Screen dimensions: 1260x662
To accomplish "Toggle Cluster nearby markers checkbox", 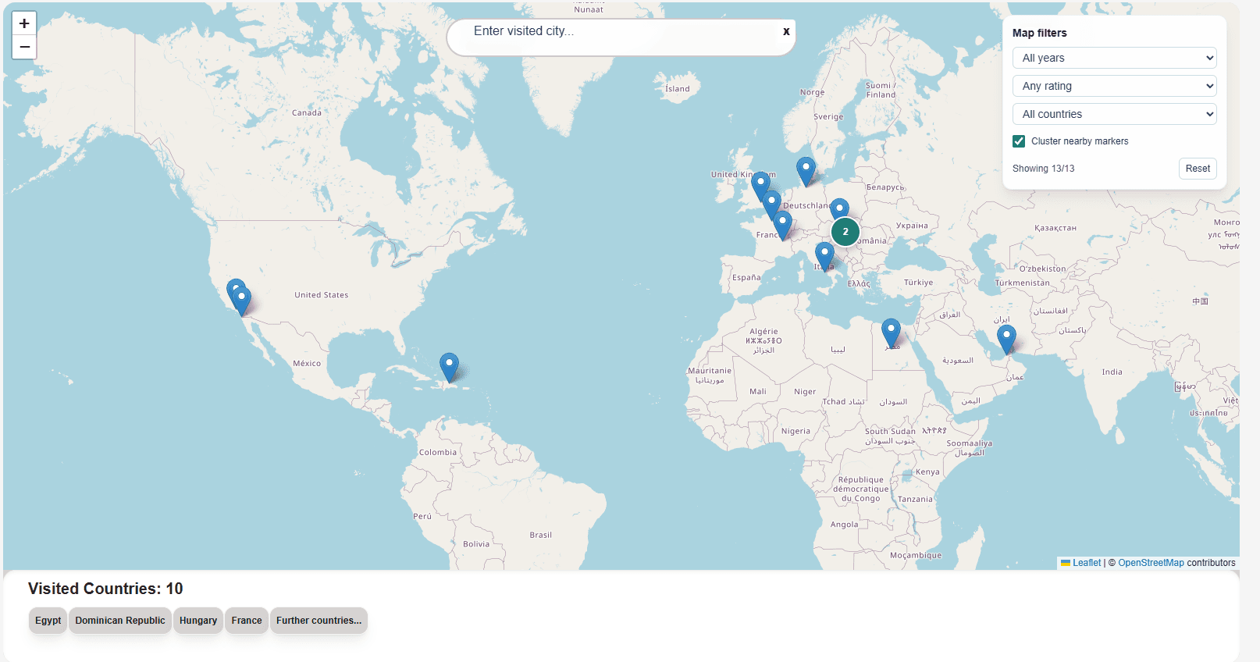I will [1019, 141].
